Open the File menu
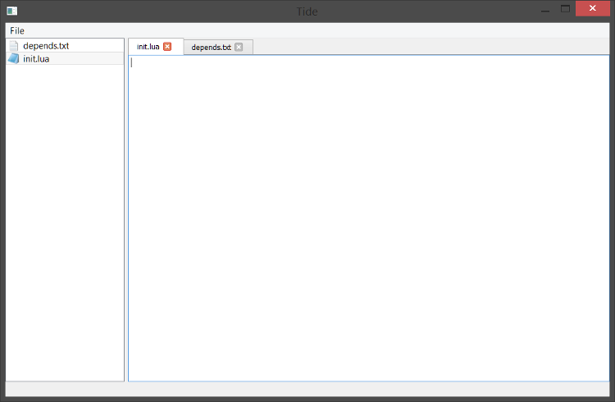The height and width of the screenshot is (402, 615). click(x=17, y=30)
